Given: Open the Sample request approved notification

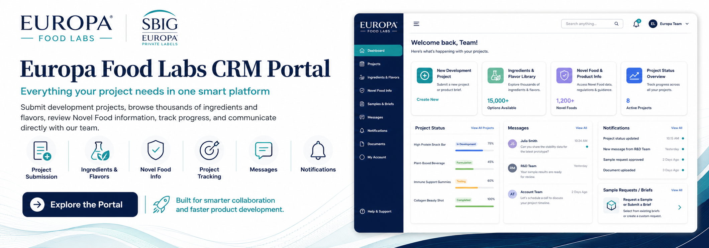Looking at the screenshot, I should (643, 160).
